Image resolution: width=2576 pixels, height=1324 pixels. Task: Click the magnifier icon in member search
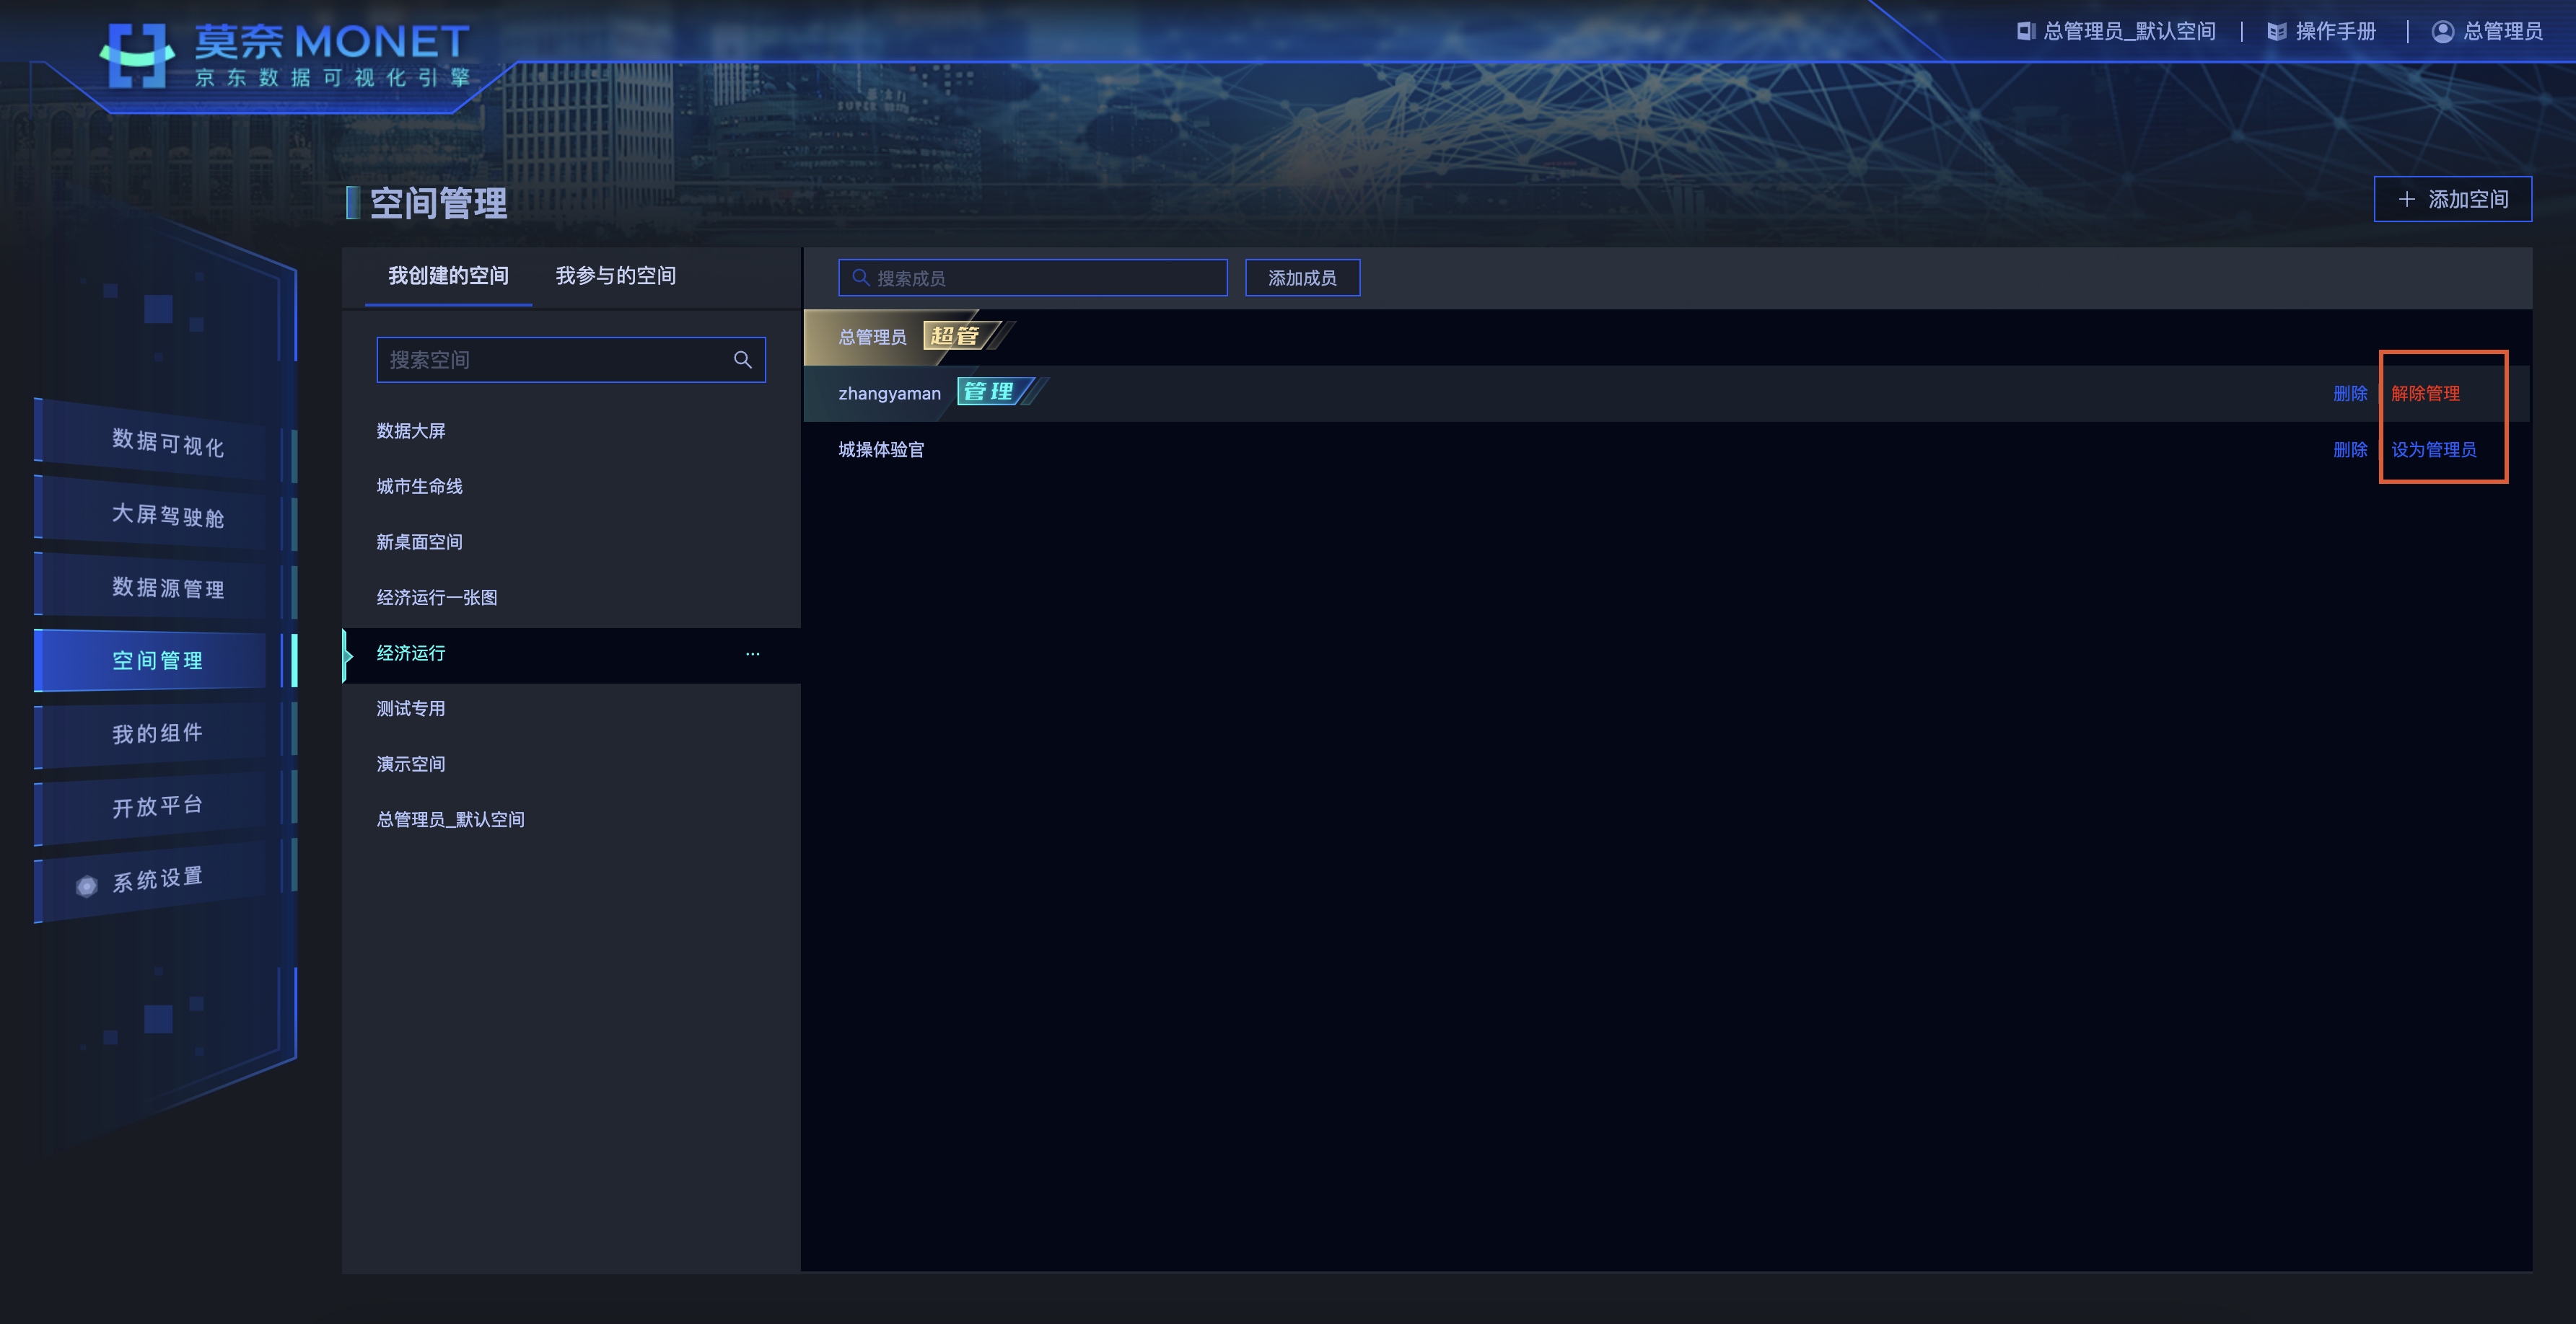(860, 278)
